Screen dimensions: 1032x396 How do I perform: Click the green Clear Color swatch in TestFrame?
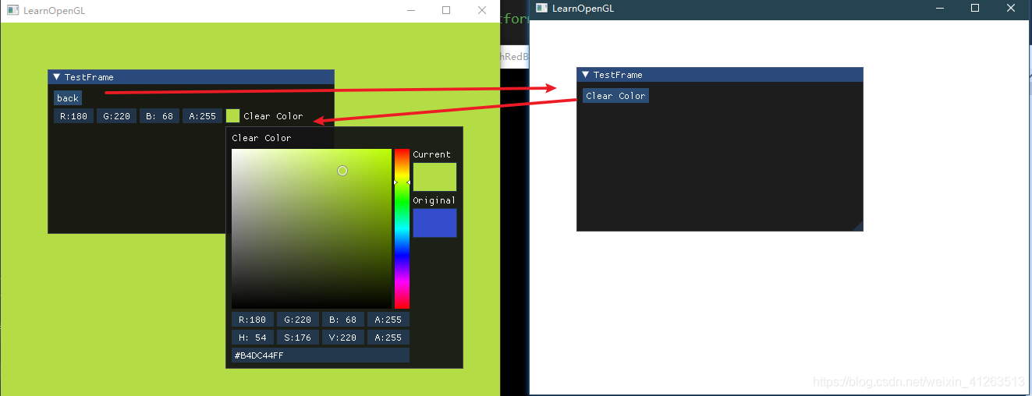[x=232, y=116]
